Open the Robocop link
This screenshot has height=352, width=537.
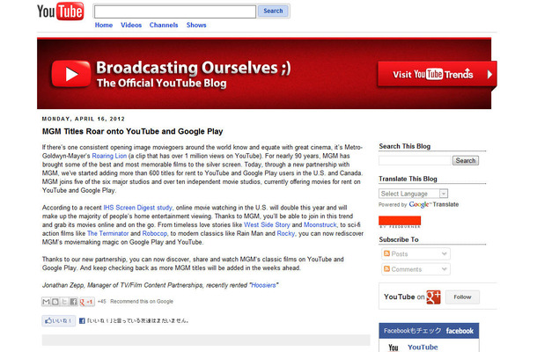[x=154, y=233]
